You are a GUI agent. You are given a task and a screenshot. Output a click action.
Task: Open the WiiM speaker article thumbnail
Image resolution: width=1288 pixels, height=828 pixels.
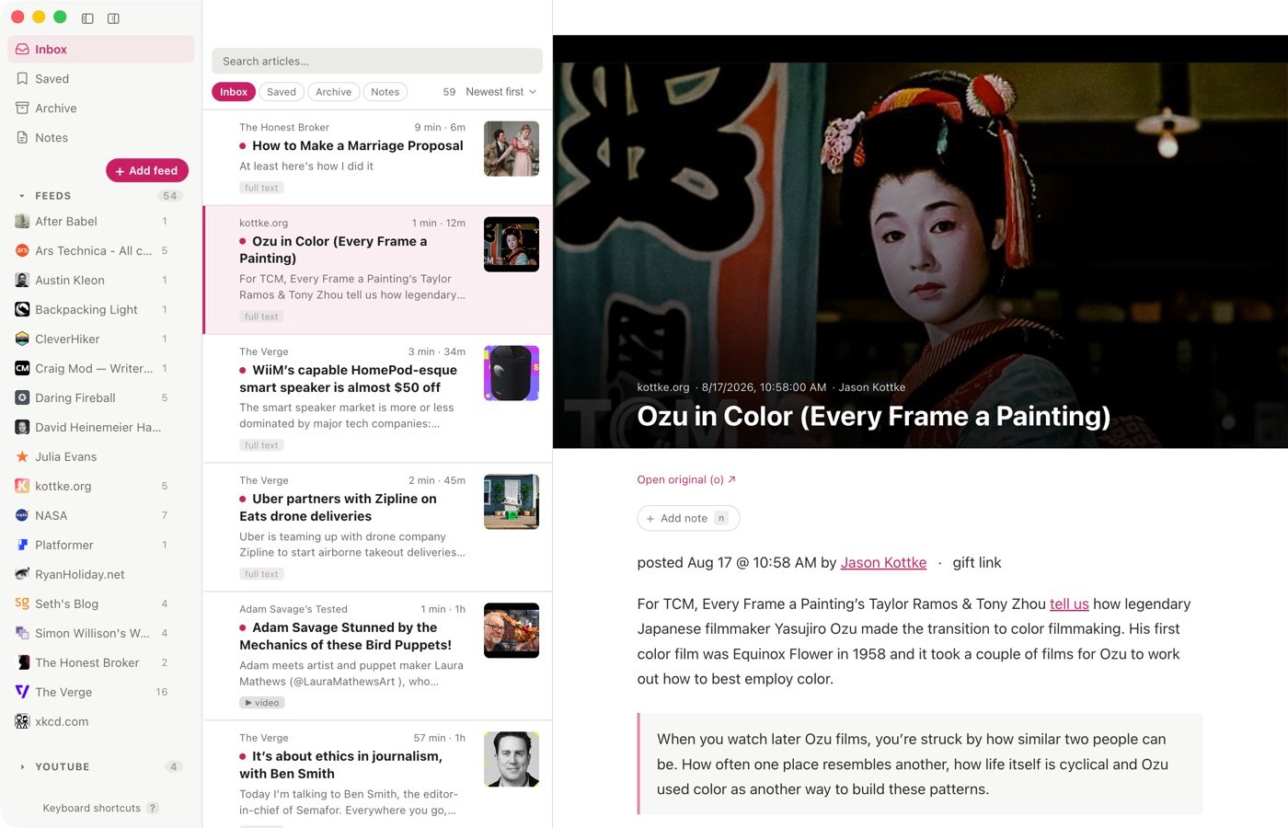click(512, 374)
